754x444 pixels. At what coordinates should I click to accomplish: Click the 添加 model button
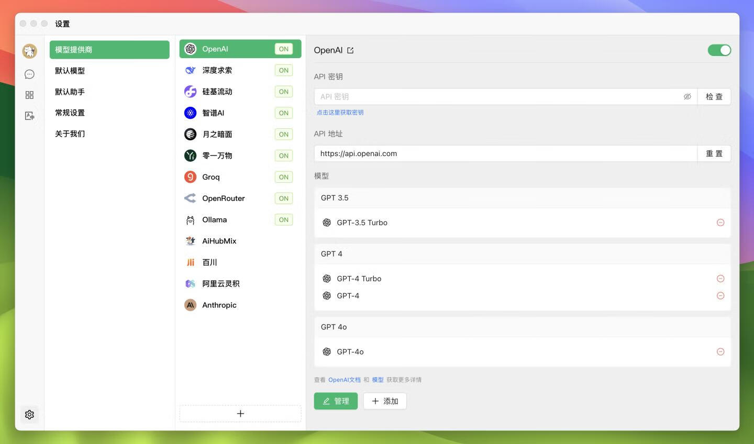pyautogui.click(x=385, y=401)
